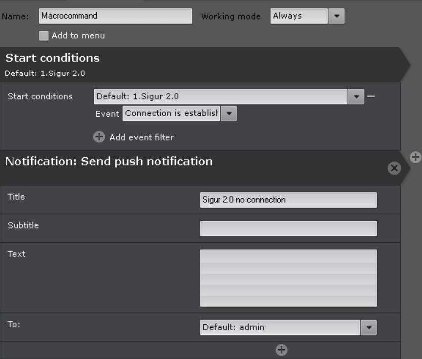This screenshot has height=359, width=422.
Task: Click arrow beside Default: 1.Sigur 2.0 selector
Action: (356, 97)
